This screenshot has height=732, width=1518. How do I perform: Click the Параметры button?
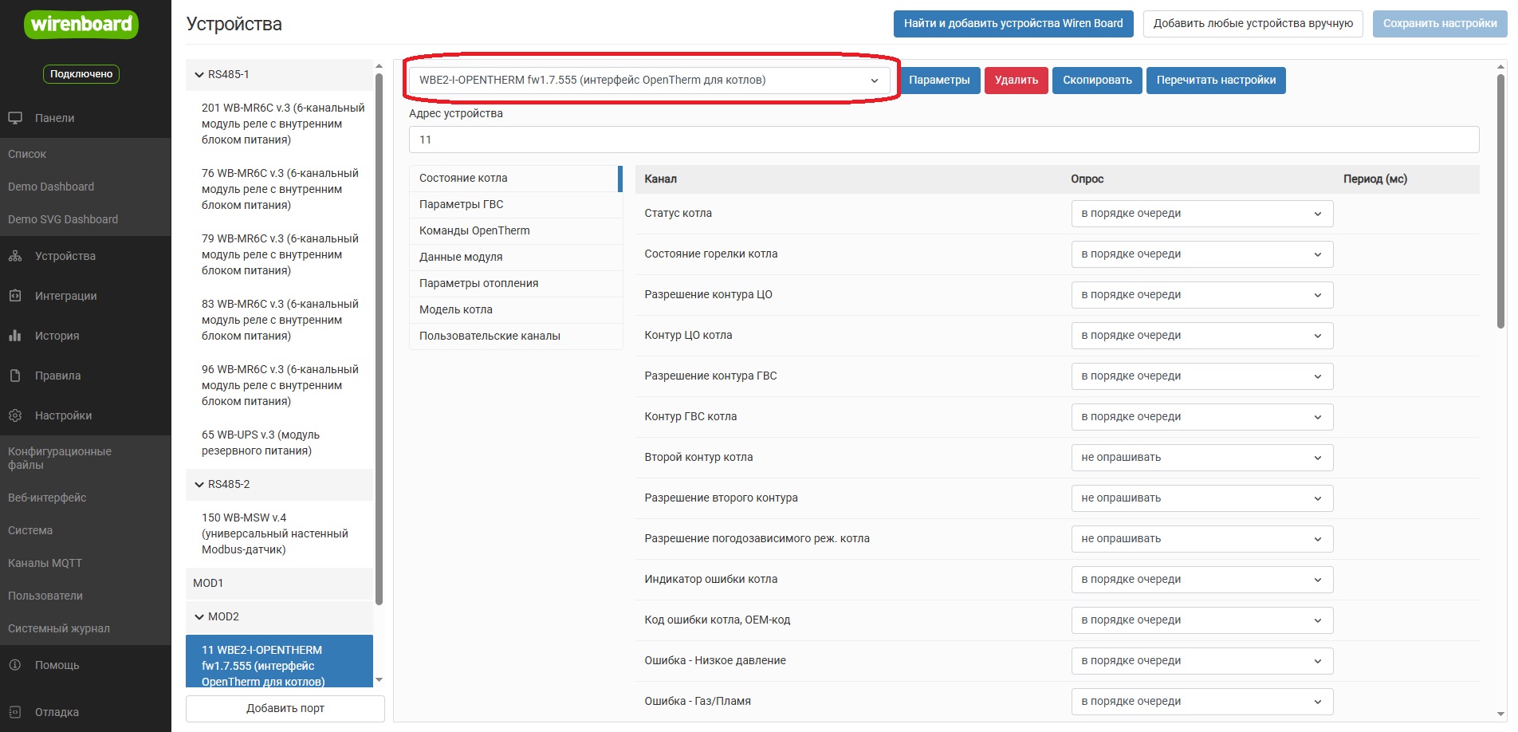click(939, 81)
